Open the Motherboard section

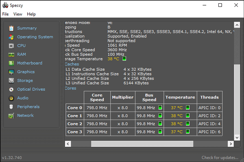[30, 63]
